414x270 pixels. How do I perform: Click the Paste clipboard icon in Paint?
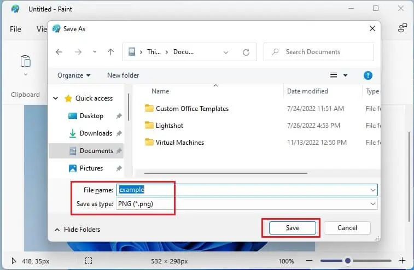point(26,61)
